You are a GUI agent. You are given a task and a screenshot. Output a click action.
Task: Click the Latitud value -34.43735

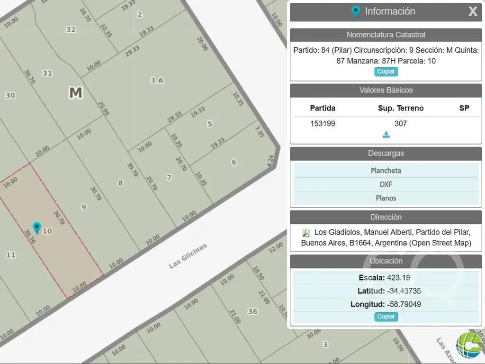click(404, 291)
